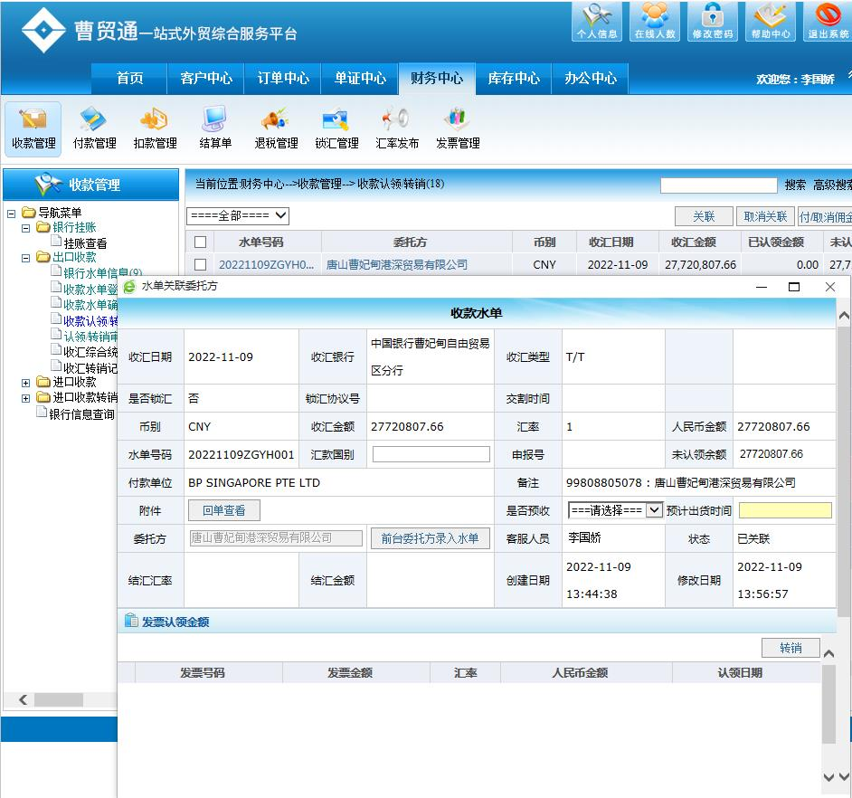Click the 转销 button

790,648
